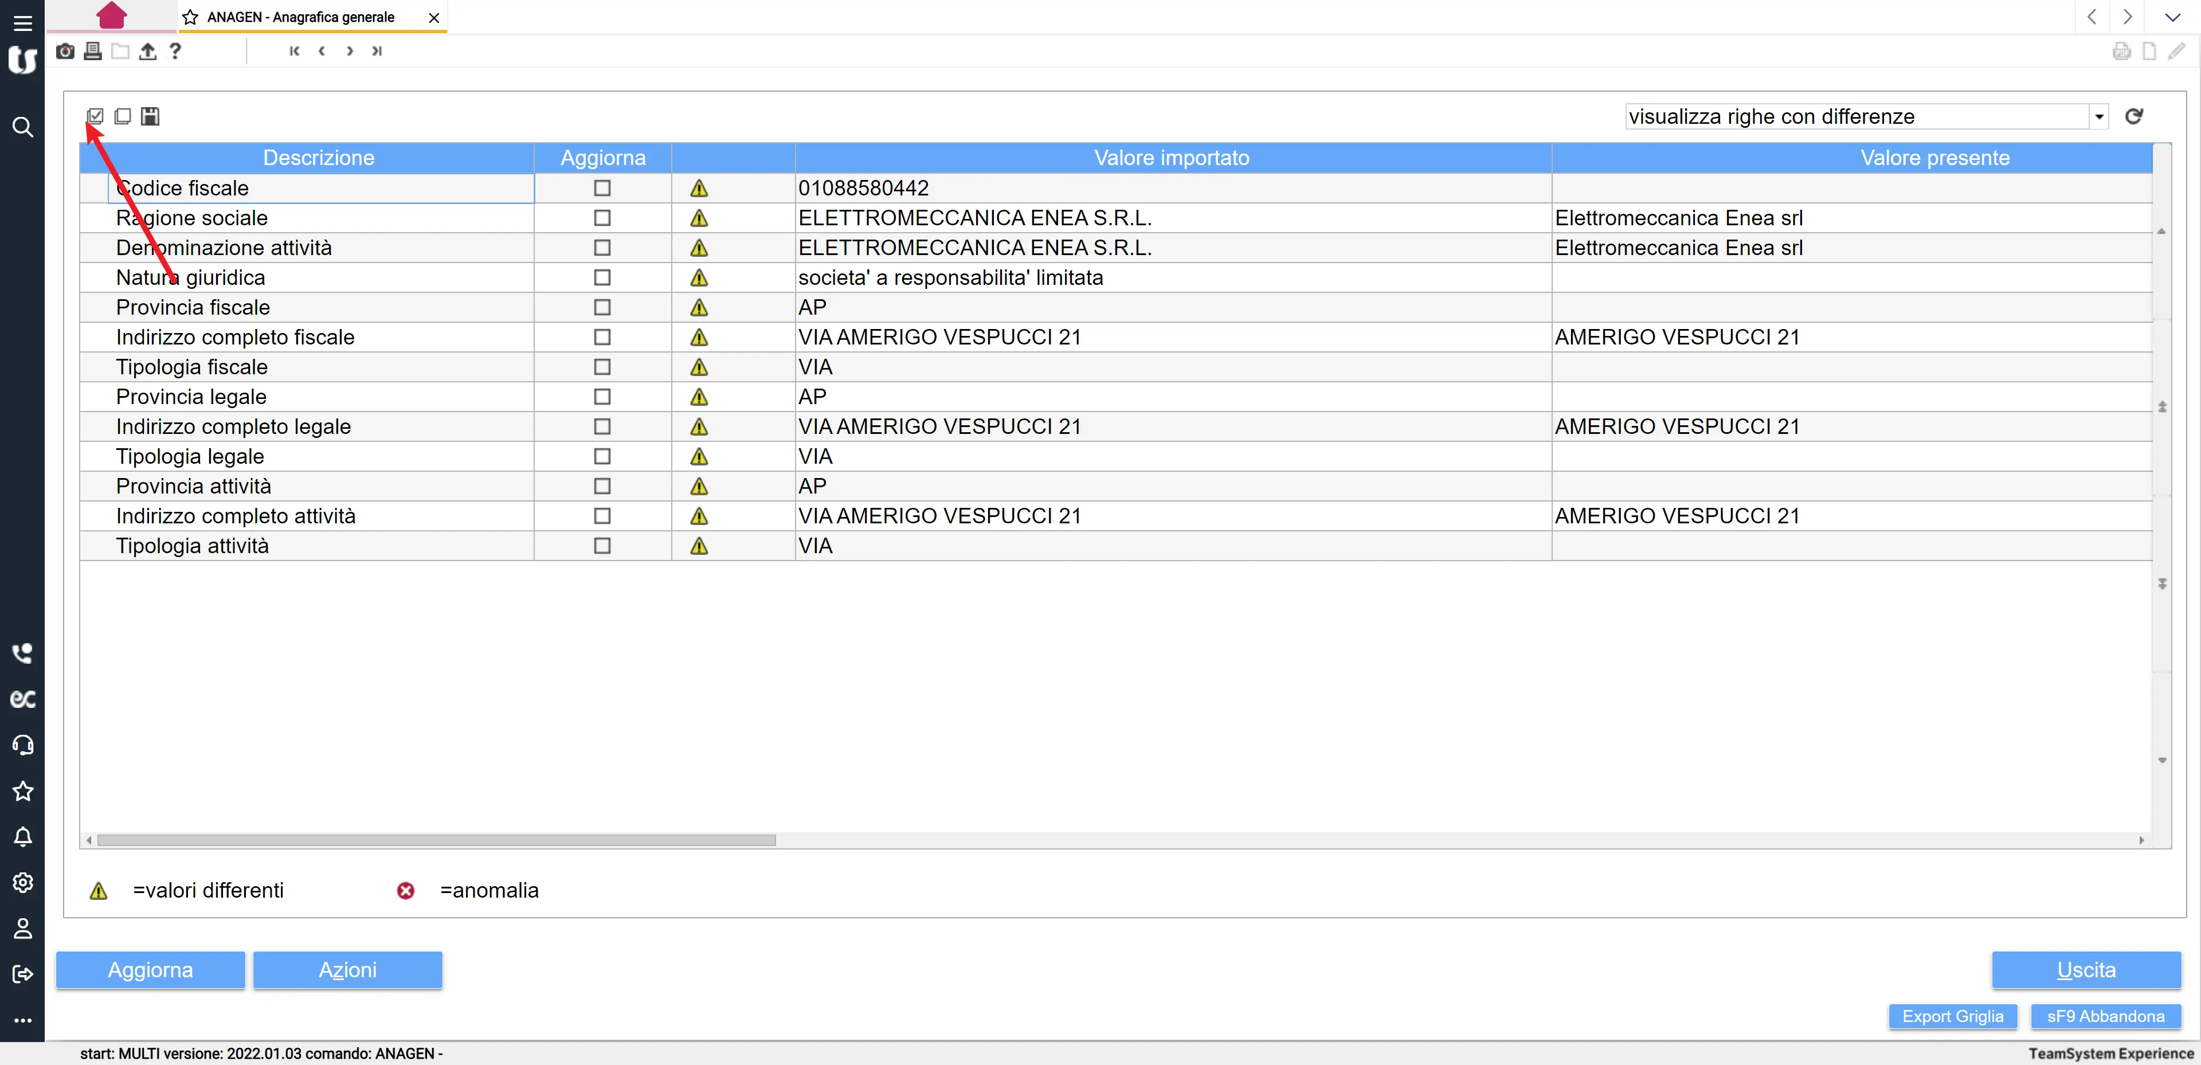Click the floppy disk save icon
2201x1065 pixels.
coord(150,116)
